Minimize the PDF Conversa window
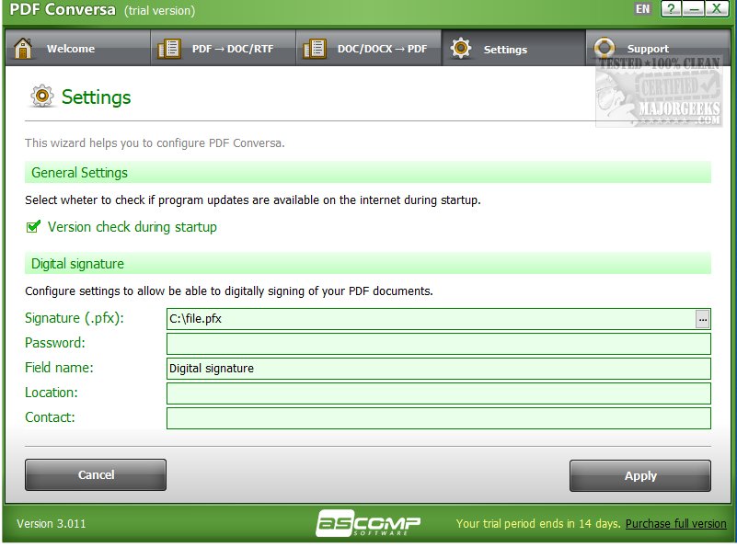 (x=693, y=9)
